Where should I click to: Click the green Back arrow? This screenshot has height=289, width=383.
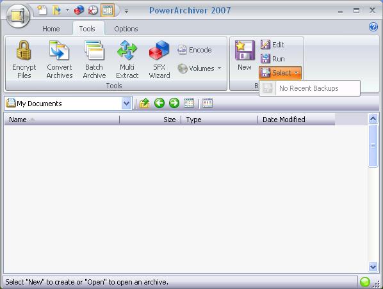(x=159, y=103)
